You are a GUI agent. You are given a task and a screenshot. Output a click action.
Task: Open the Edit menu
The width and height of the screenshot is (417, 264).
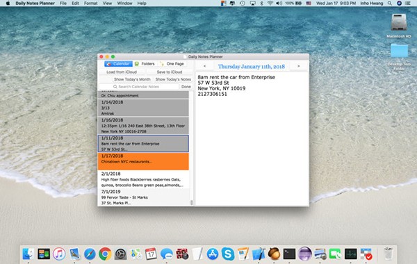[75, 3]
